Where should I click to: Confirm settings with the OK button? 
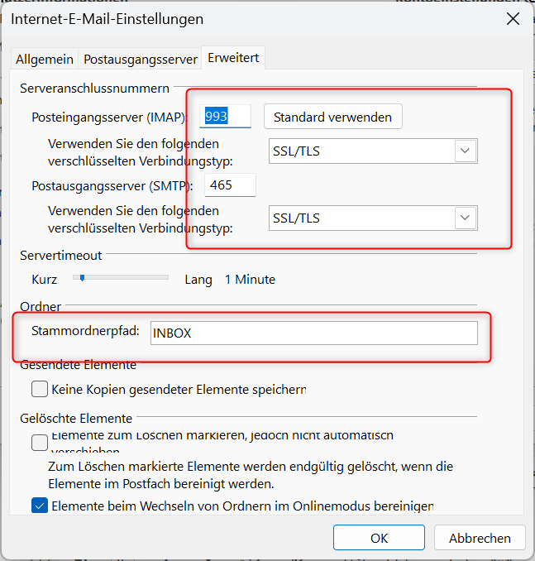pyautogui.click(x=379, y=538)
